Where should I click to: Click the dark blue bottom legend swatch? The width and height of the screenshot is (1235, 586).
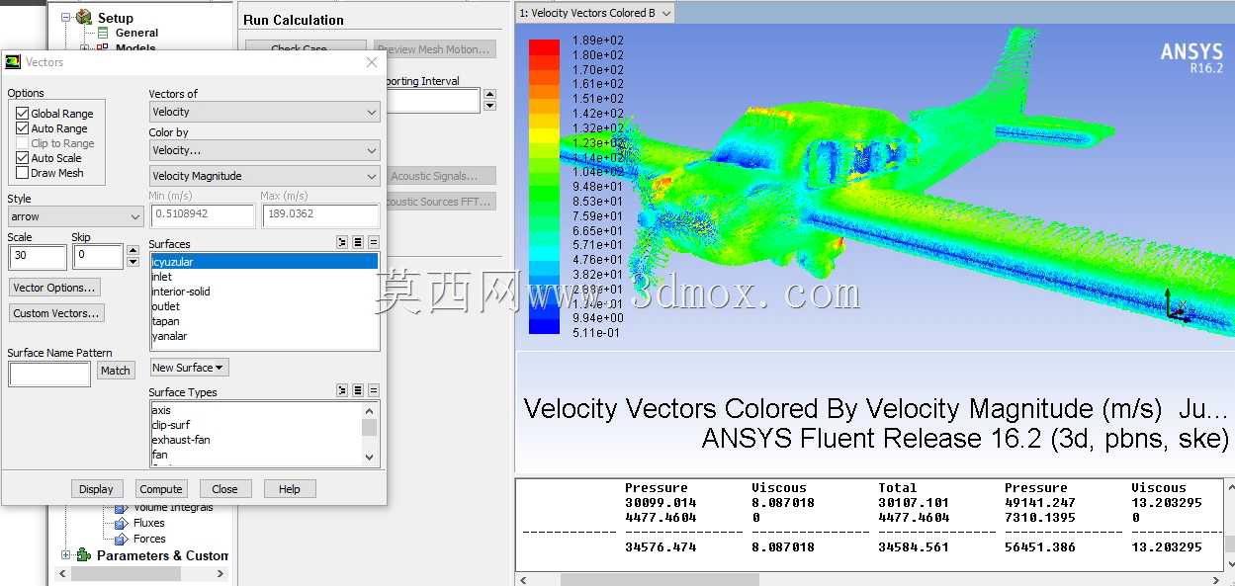click(x=544, y=325)
